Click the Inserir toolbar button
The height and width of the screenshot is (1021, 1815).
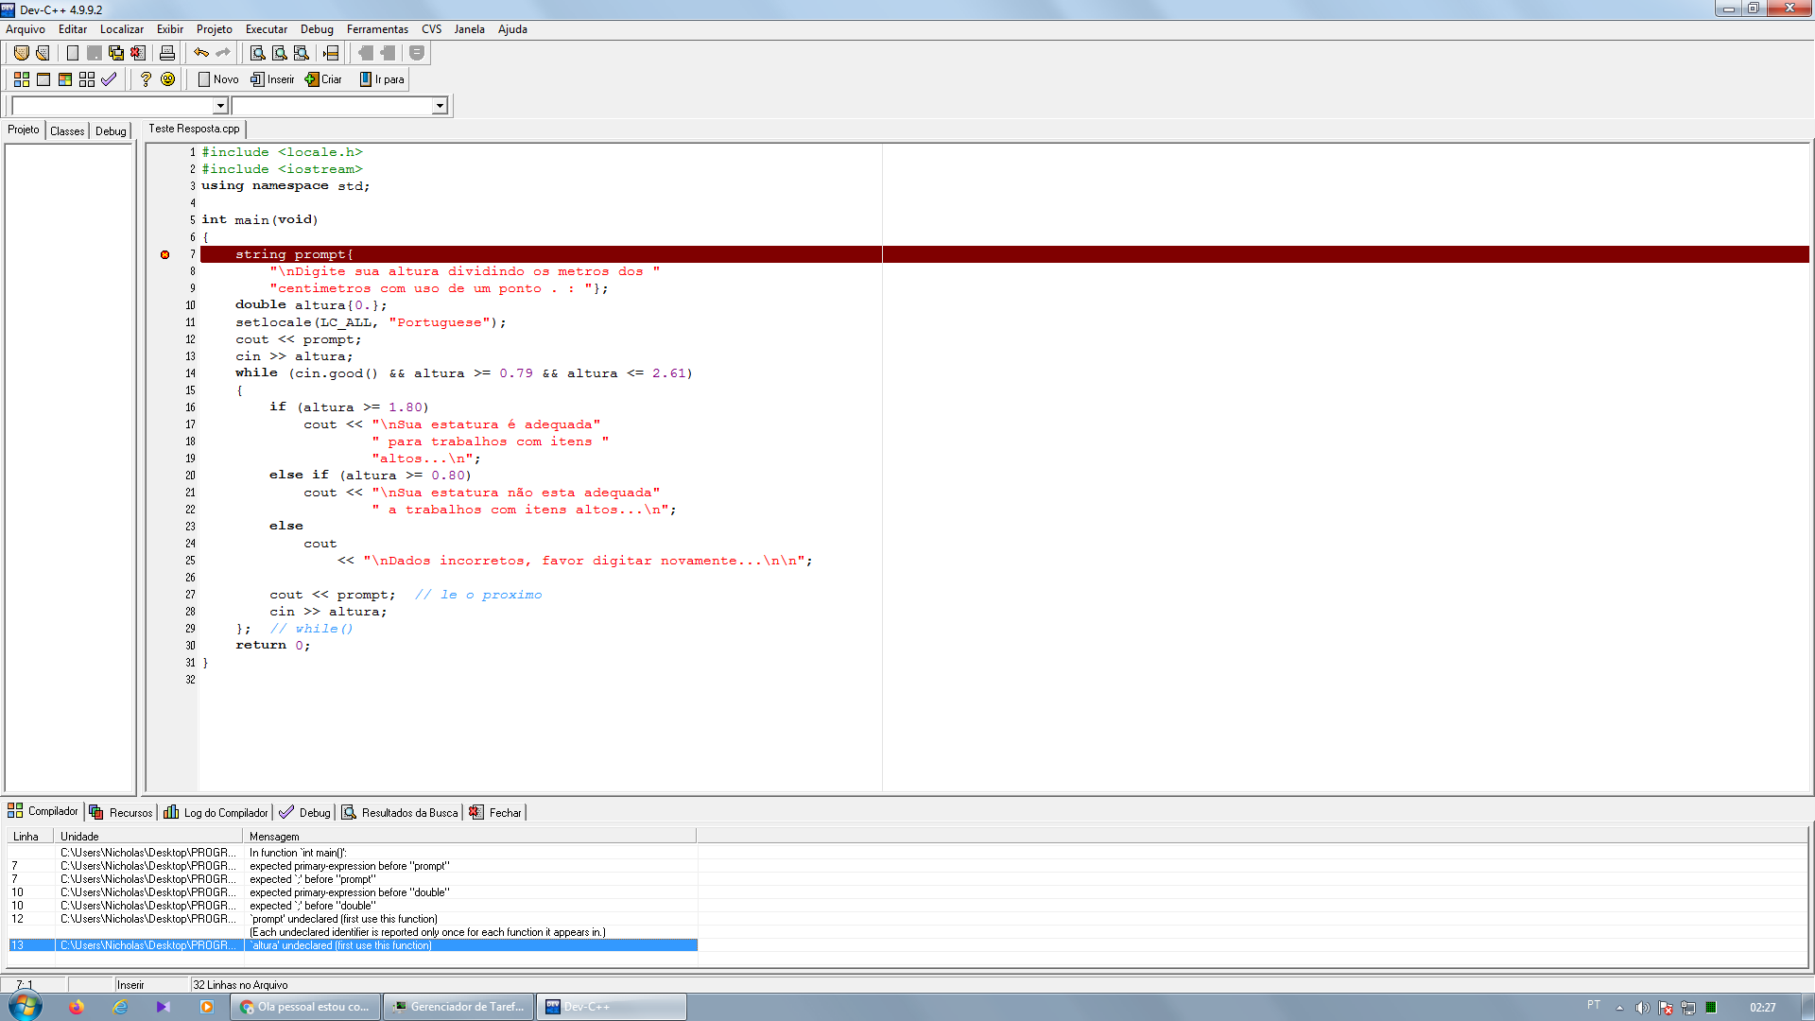(272, 79)
